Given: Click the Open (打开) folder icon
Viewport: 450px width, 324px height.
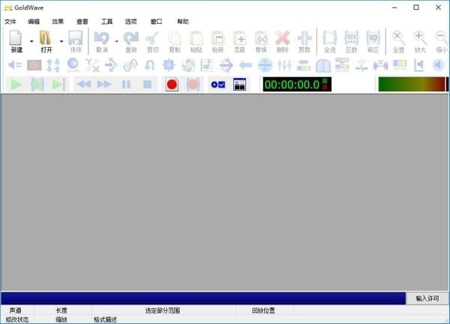Looking at the screenshot, I should pyautogui.click(x=46, y=38).
